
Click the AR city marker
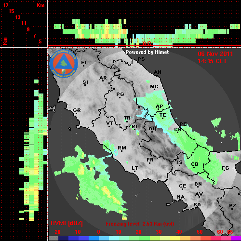click(x=103, y=79)
